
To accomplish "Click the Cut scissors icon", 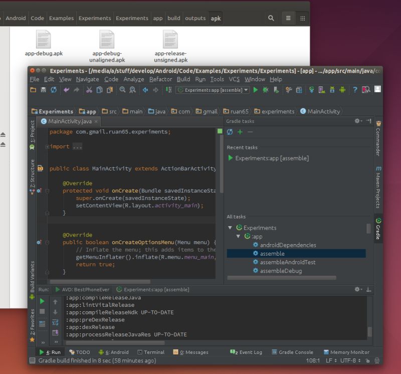I will [x=89, y=90].
